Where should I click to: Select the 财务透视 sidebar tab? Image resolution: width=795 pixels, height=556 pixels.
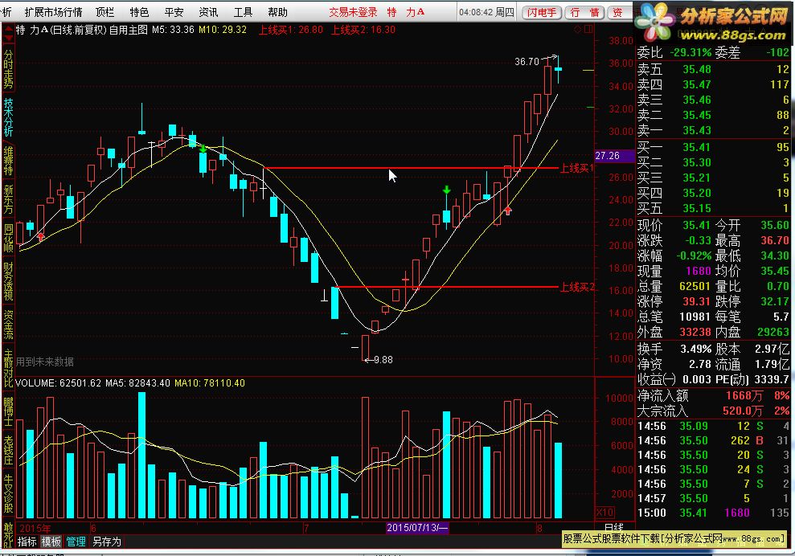coord(8,282)
